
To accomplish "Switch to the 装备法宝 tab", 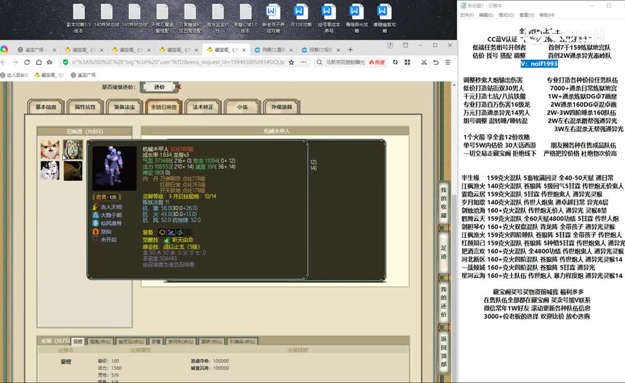I will [125, 107].
